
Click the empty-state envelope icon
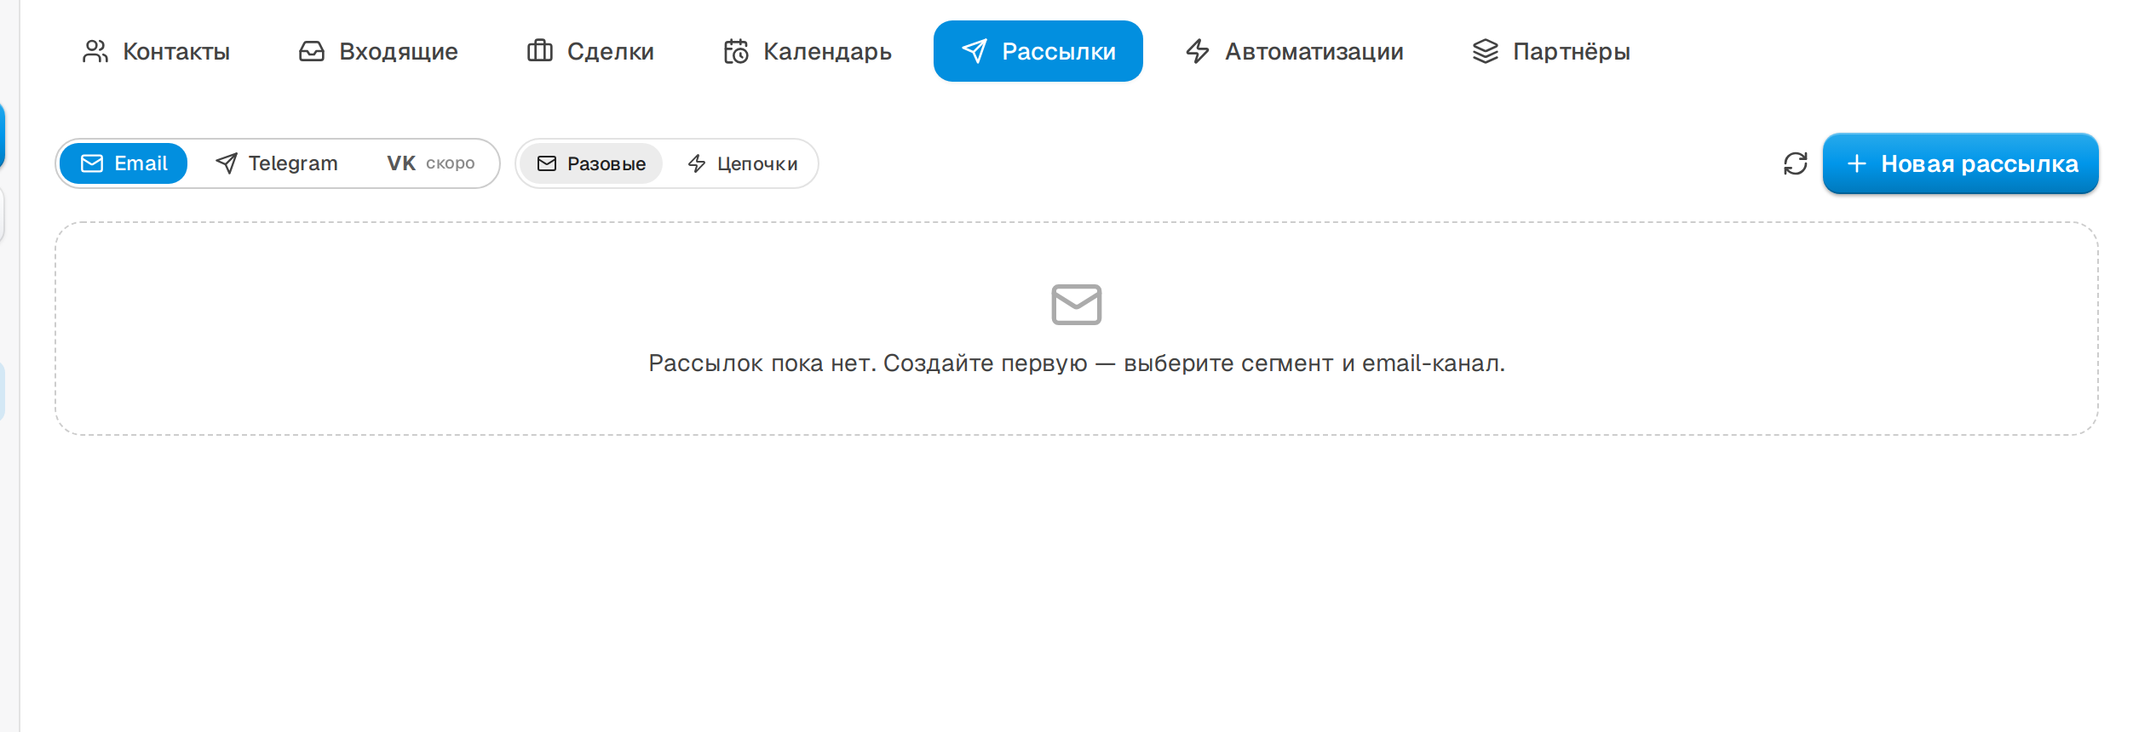[1077, 305]
